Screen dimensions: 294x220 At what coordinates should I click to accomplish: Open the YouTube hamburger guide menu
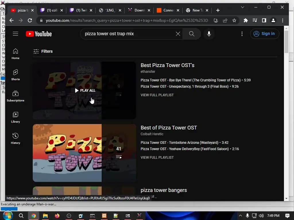16,34
